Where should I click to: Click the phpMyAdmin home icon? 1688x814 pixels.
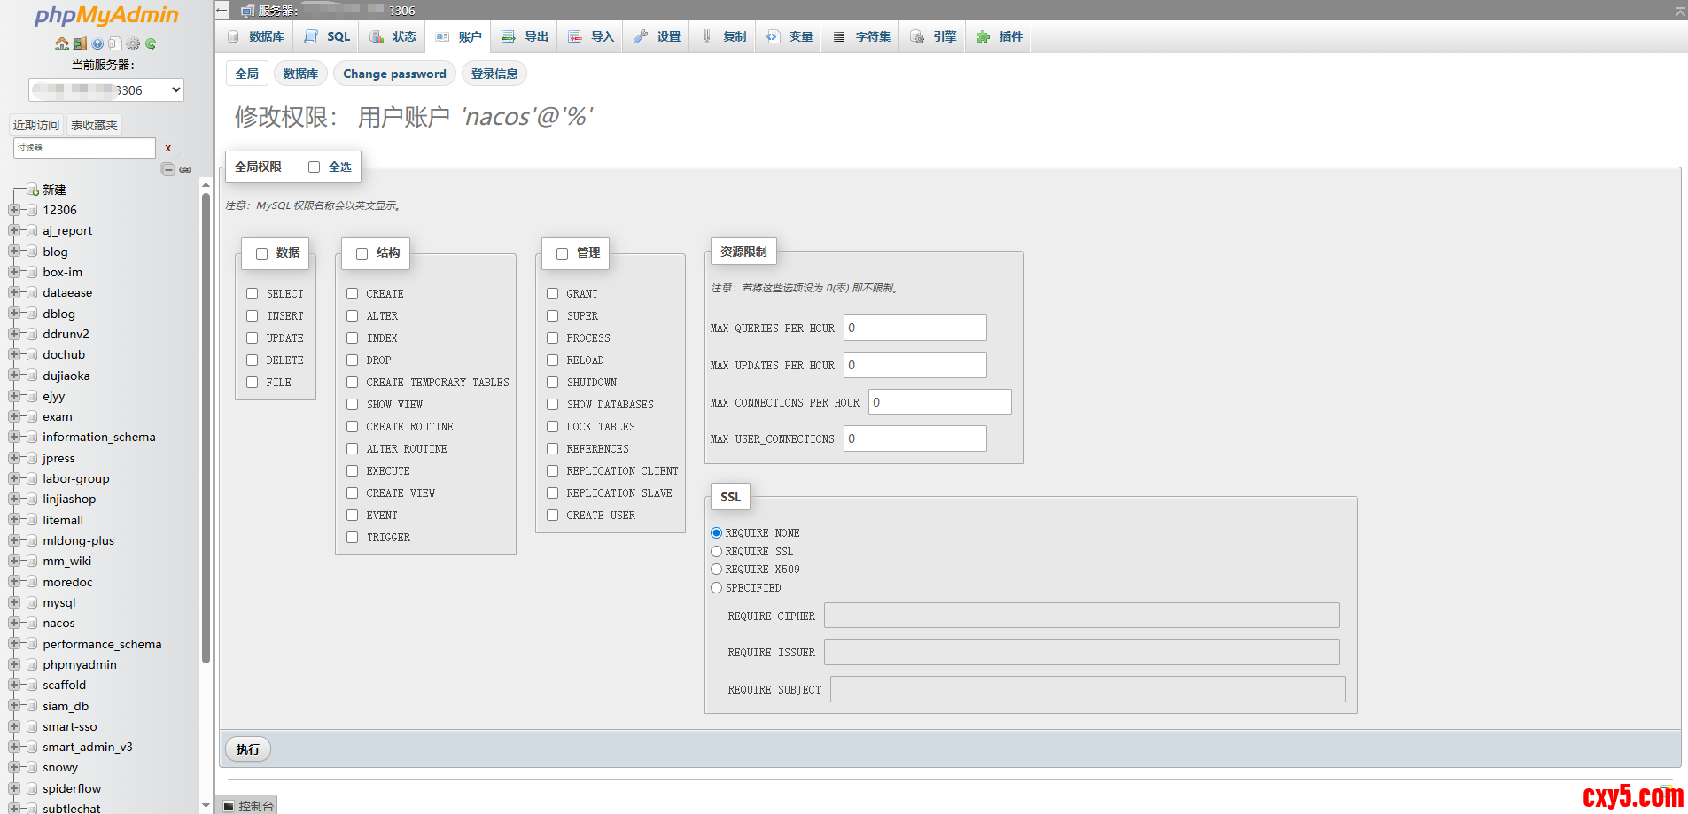click(61, 43)
